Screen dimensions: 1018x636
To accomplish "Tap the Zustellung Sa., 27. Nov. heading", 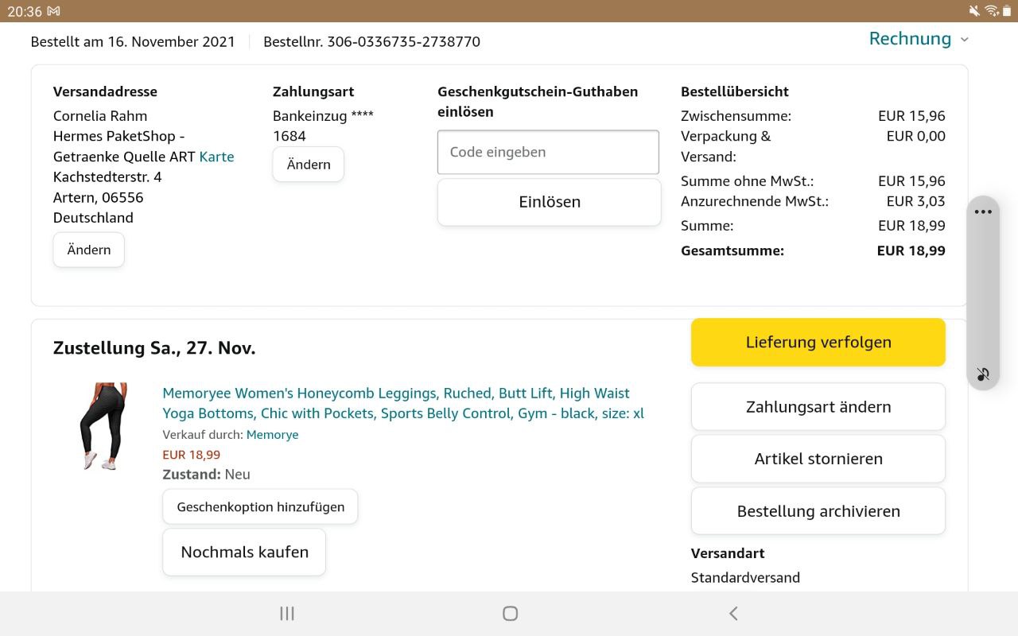I will 154,348.
